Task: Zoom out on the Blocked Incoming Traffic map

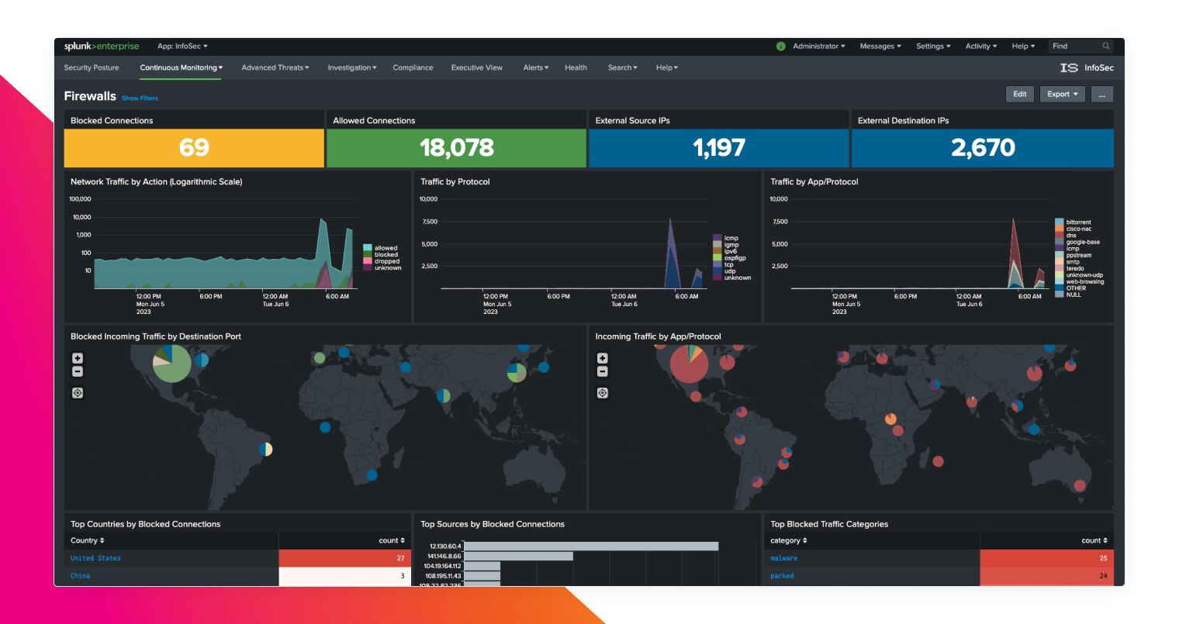Action: pyautogui.click(x=77, y=371)
